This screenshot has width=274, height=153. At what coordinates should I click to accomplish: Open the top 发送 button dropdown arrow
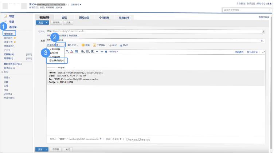pos(47,22)
